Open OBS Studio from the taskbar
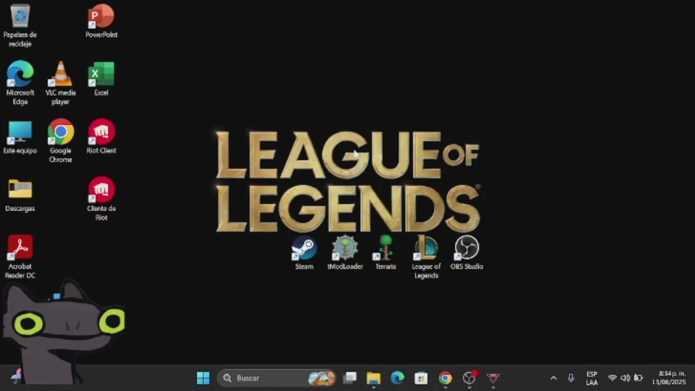This screenshot has height=391, width=695. (469, 378)
